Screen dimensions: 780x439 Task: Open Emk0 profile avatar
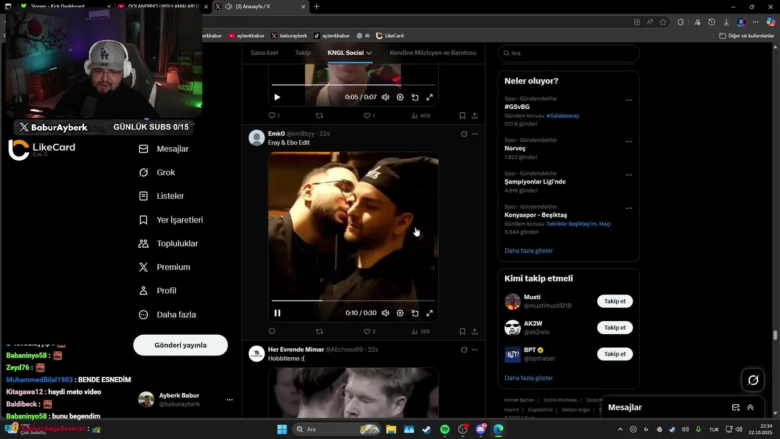point(257,138)
